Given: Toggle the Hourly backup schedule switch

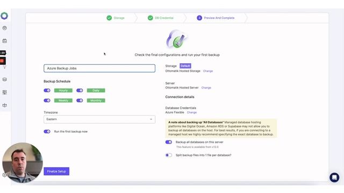Looking at the screenshot, I should (x=47, y=91).
